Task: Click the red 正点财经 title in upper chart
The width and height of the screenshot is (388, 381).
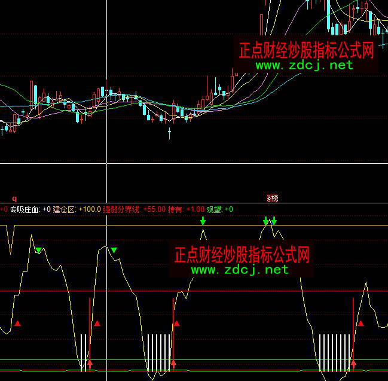Action: 306,50
